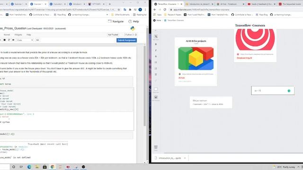
Task: Click the Chrome icon on the taskbar
Action: 53,167
